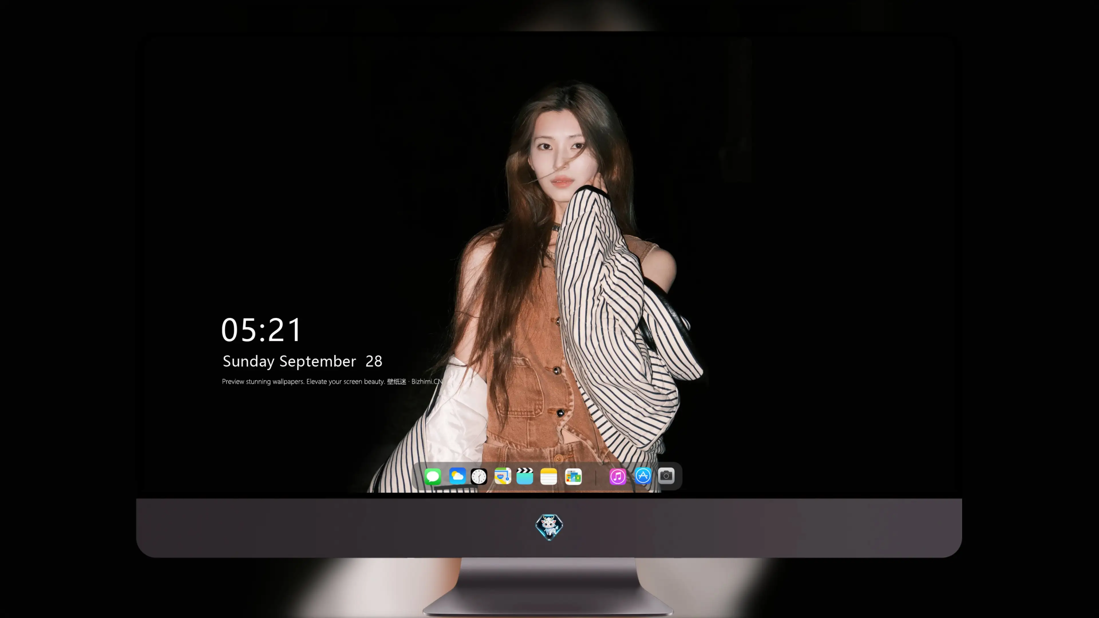Open the Weather app in the dock
This screenshot has width=1099, height=618.
[457, 476]
